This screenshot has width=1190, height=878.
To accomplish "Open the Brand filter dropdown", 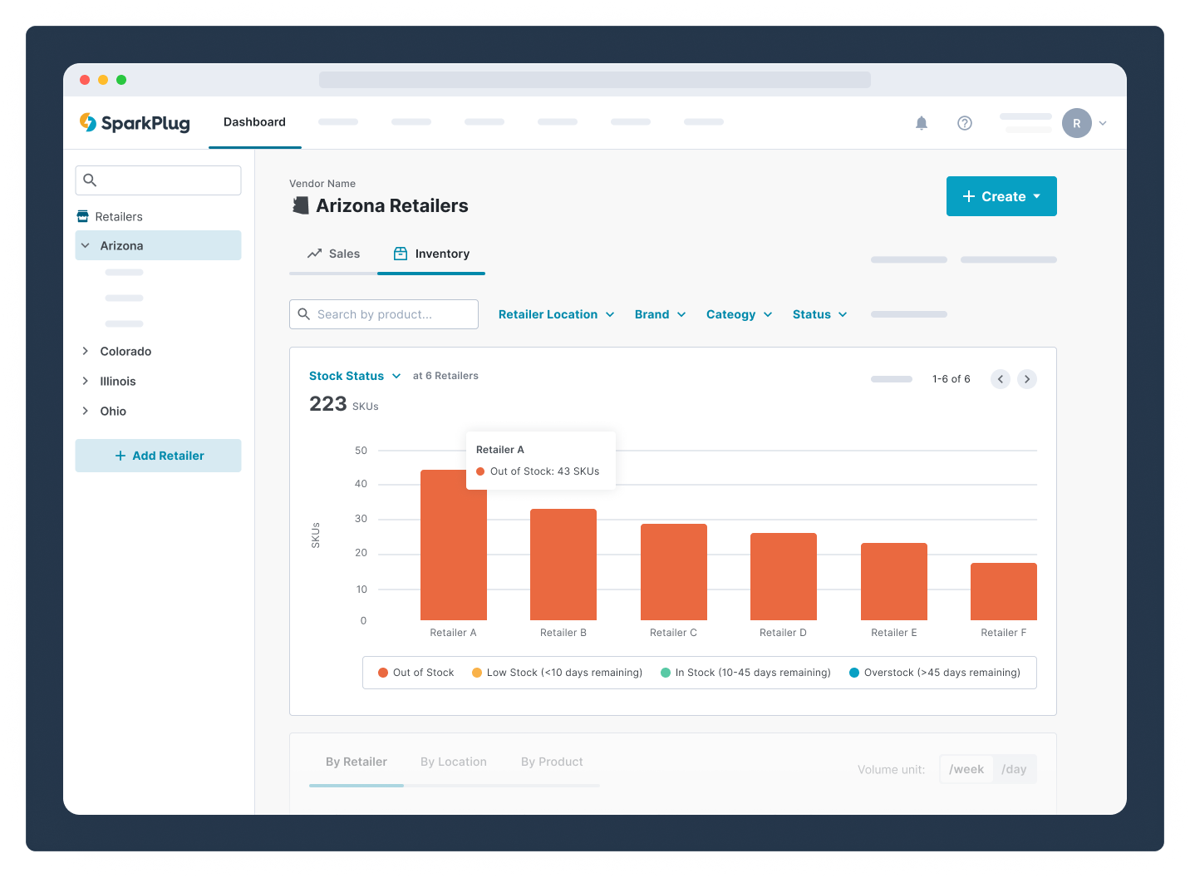I will [661, 314].
